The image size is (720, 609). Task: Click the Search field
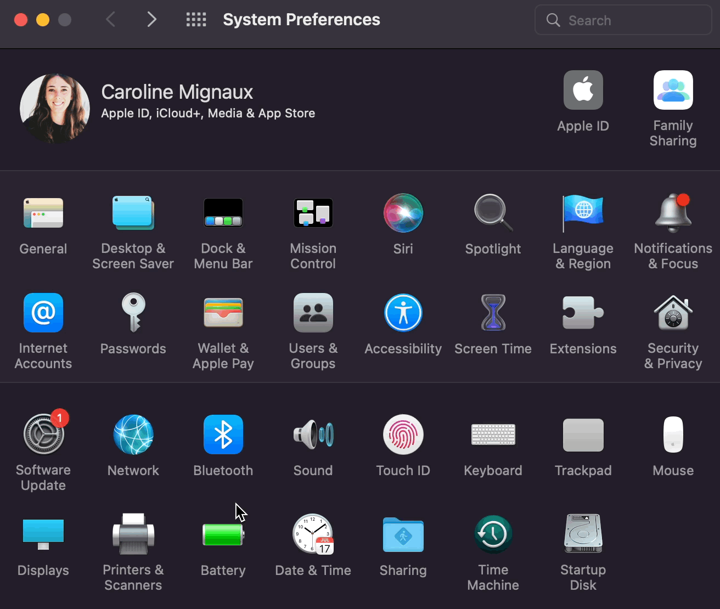(x=623, y=20)
